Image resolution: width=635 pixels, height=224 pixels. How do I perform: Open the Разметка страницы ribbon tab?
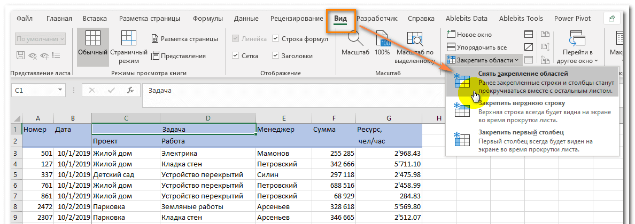point(150,18)
